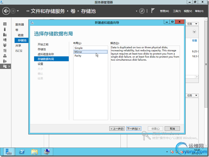This screenshot has width=209, height=157.
Task: Open File Explorer from the taskbar
Action: pyautogui.click(x=34, y=152)
